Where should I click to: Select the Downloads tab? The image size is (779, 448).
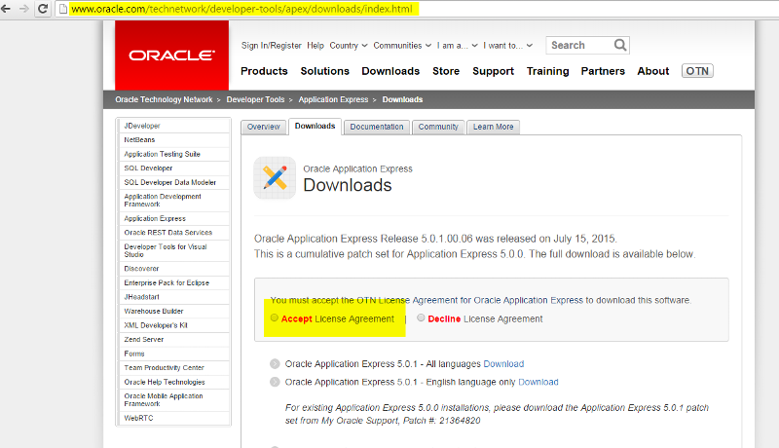tap(315, 127)
